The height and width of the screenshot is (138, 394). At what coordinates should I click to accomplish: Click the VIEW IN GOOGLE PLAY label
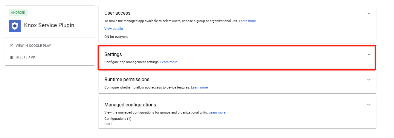(x=33, y=46)
